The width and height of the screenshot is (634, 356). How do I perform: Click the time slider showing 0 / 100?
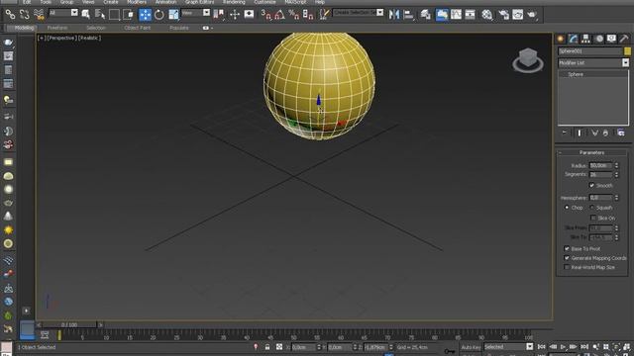(69, 324)
